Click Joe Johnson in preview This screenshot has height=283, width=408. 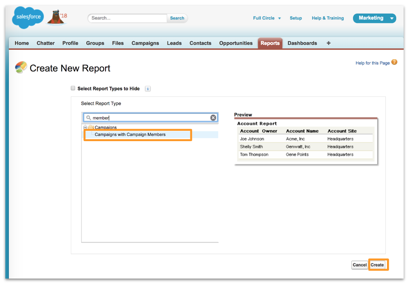(x=252, y=139)
